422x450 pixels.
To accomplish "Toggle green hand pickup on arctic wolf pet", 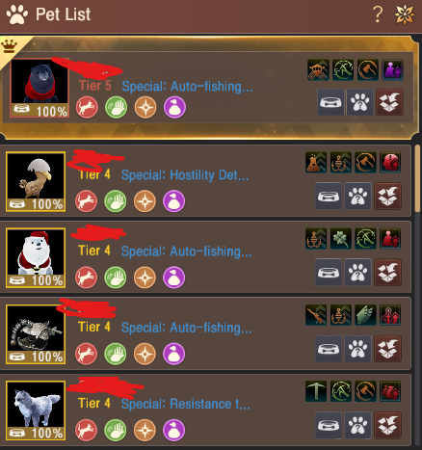I will pyautogui.click(x=116, y=430).
